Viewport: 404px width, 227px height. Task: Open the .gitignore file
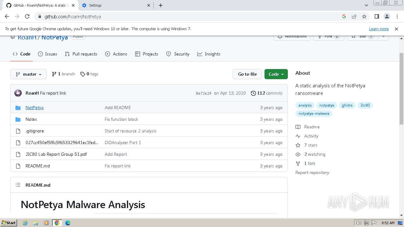point(35,131)
